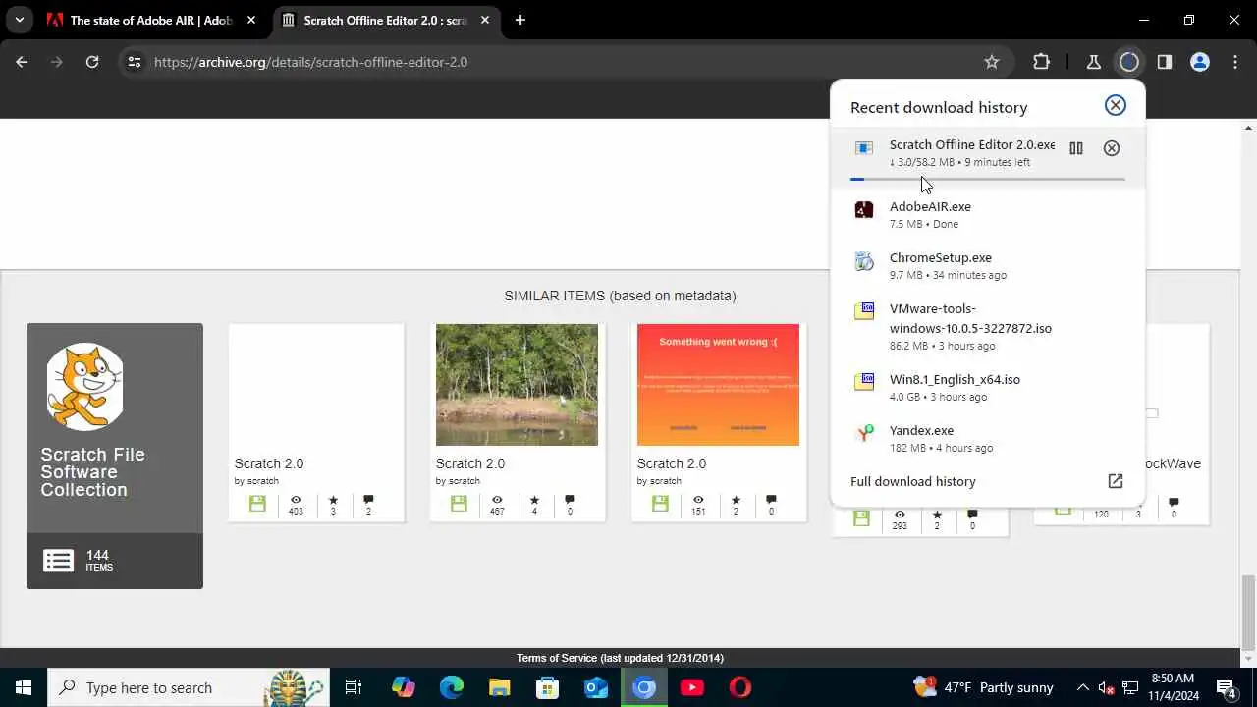Open ChromeSetup.exe download entry
This screenshot has height=707, width=1257.
[987, 265]
